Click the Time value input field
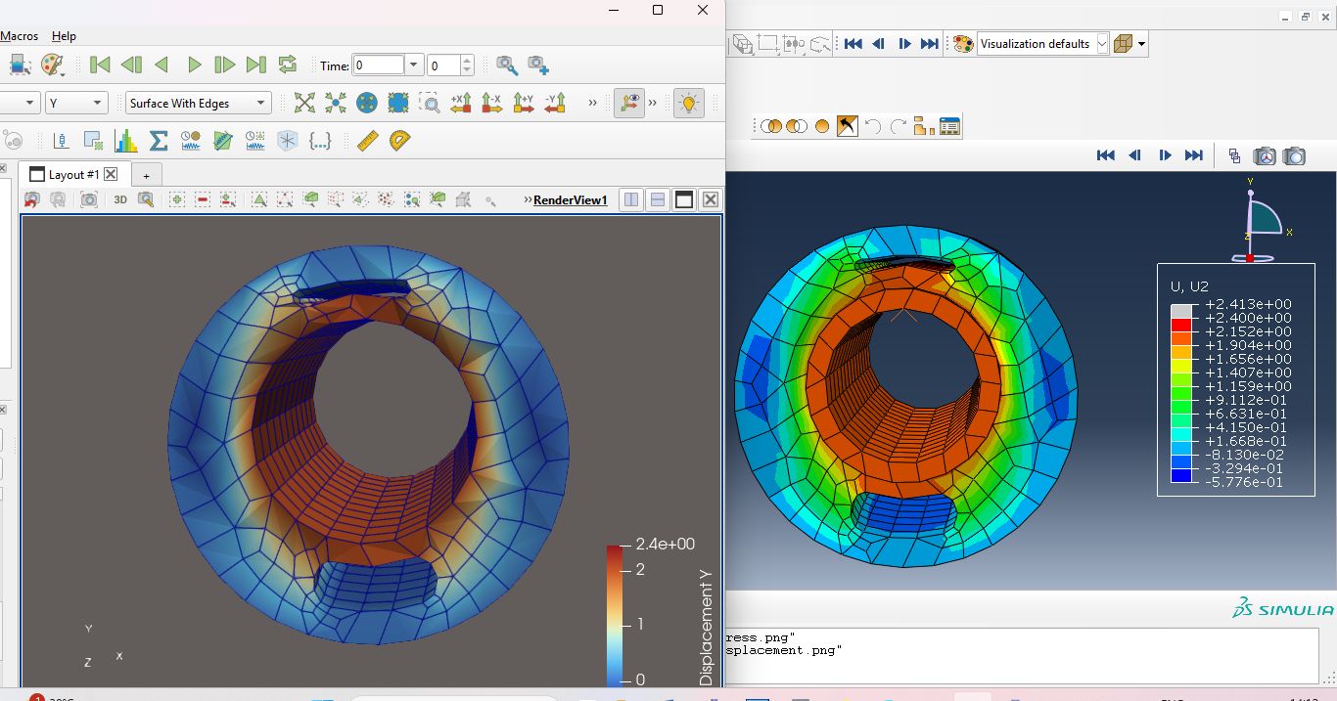The height and width of the screenshot is (701, 1337). coord(379,66)
